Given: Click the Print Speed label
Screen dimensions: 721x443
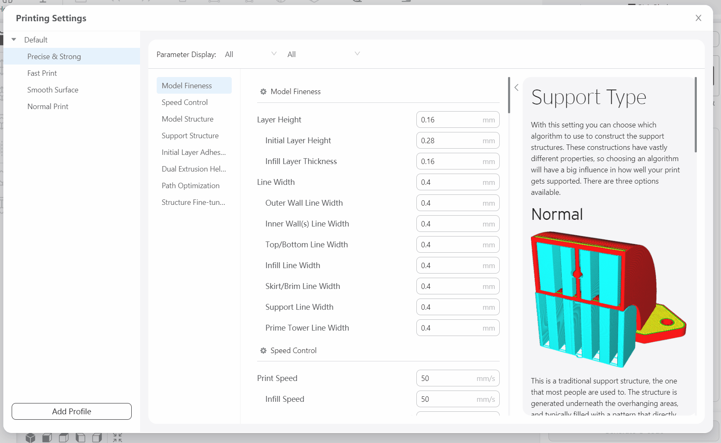Looking at the screenshot, I should [x=277, y=378].
